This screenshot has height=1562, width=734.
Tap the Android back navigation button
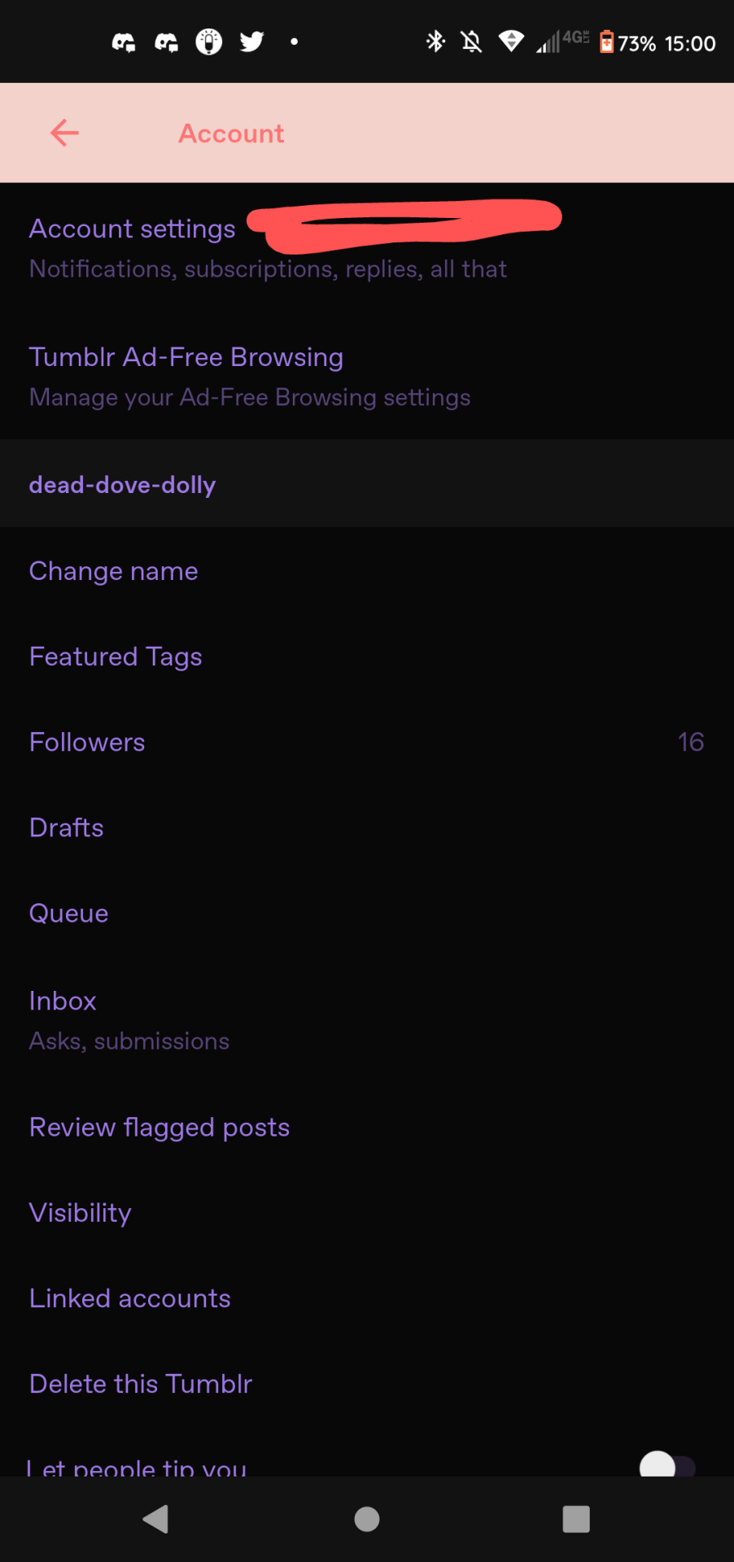point(155,1519)
